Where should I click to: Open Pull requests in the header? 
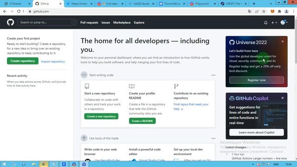(x=89, y=23)
